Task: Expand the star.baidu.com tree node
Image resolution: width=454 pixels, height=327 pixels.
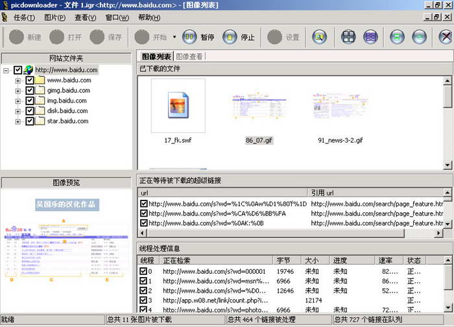Action: [18, 121]
